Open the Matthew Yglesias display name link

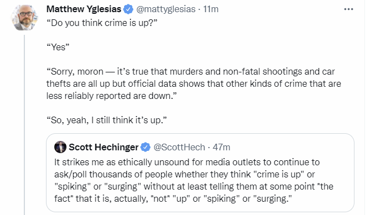tap(84, 9)
